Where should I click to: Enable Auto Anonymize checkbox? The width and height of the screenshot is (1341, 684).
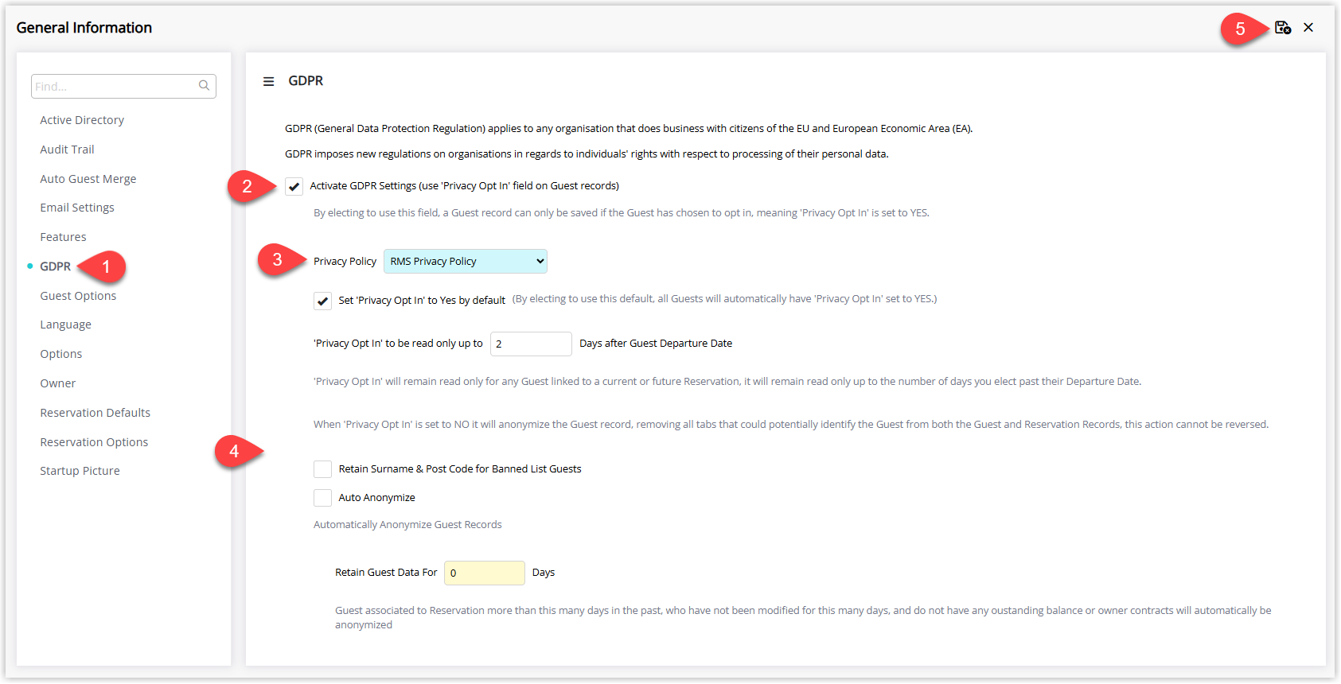(322, 498)
